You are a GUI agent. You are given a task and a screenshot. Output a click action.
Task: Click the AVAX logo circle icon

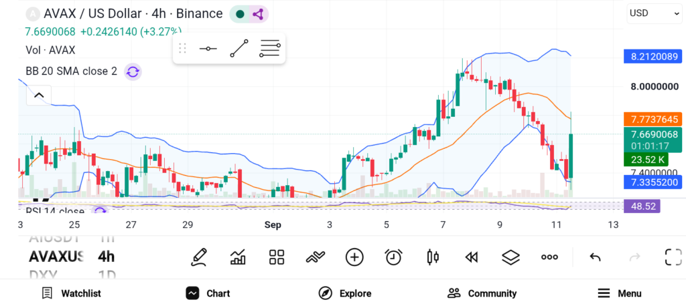[x=33, y=14]
